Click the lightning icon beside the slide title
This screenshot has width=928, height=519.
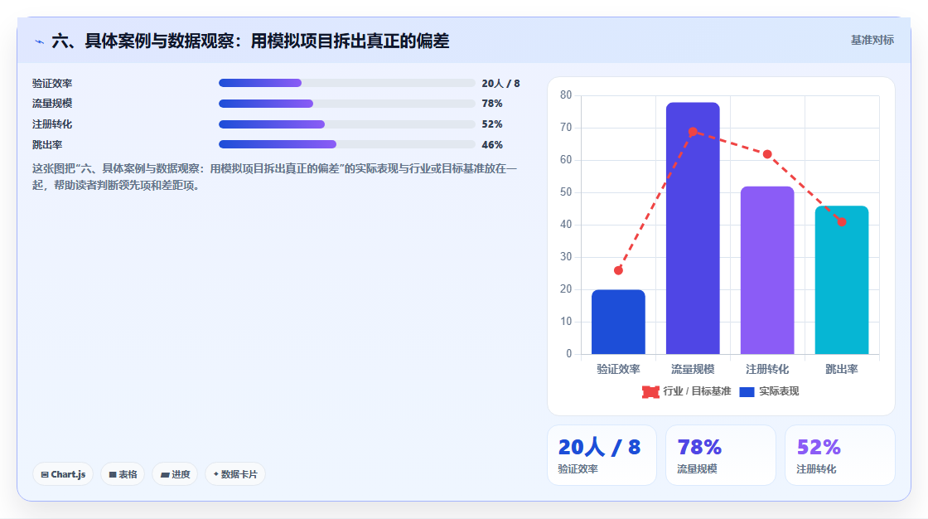(x=40, y=41)
